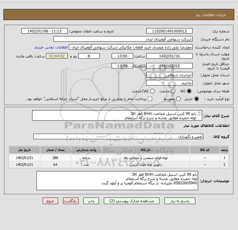Click the خروج exit button
This screenshot has height=230, width=238.
pos(50,201)
